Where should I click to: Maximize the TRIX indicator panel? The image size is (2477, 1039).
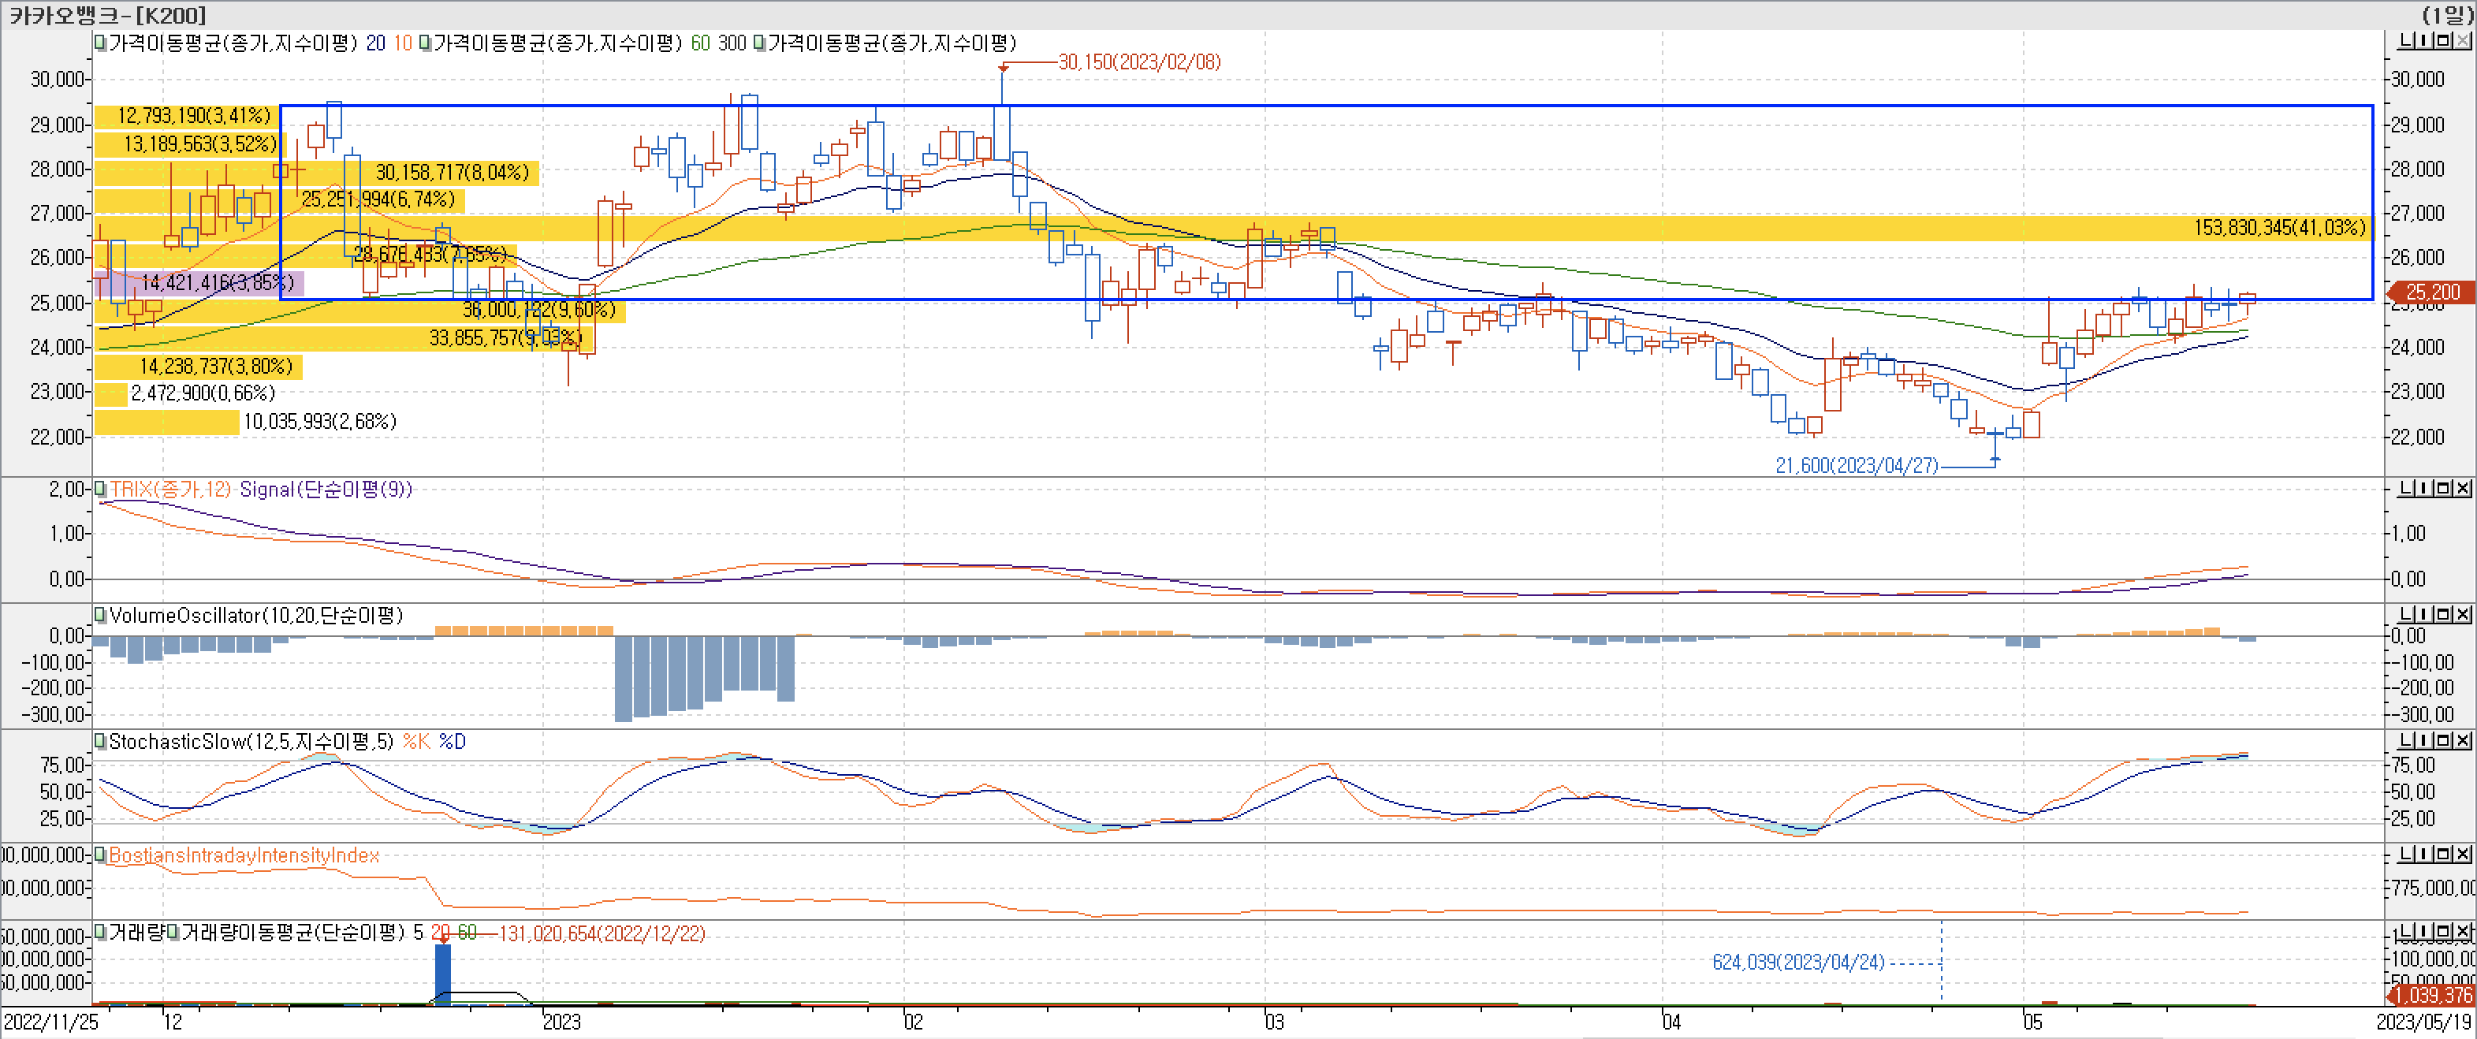coord(2443,488)
